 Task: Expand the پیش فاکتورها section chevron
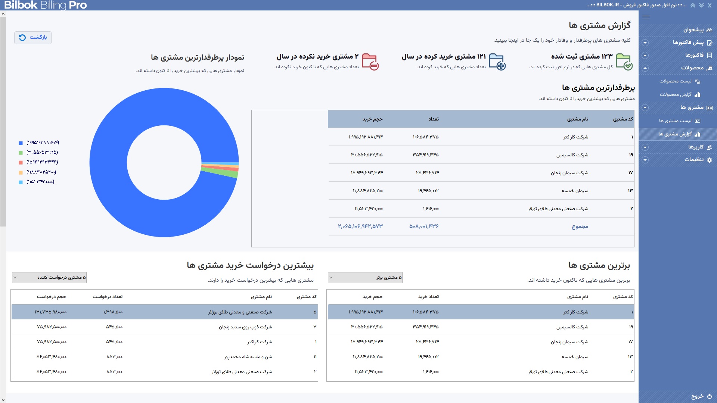pyautogui.click(x=644, y=43)
